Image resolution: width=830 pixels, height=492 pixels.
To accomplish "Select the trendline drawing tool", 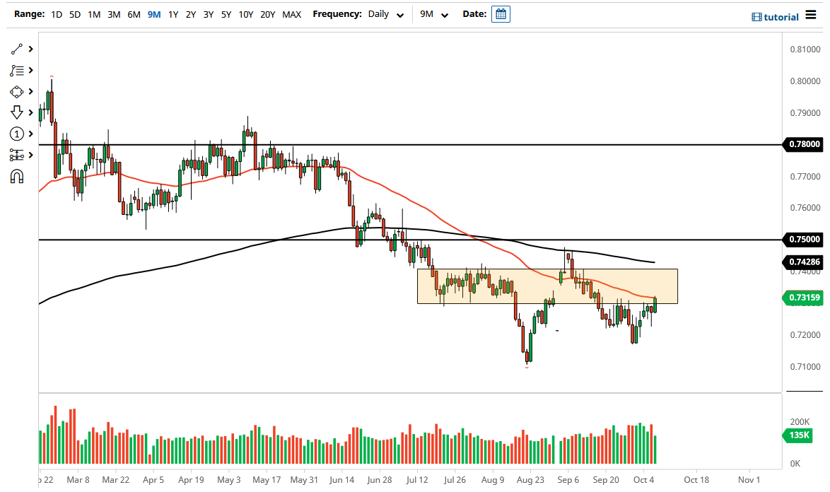I will coord(17,49).
